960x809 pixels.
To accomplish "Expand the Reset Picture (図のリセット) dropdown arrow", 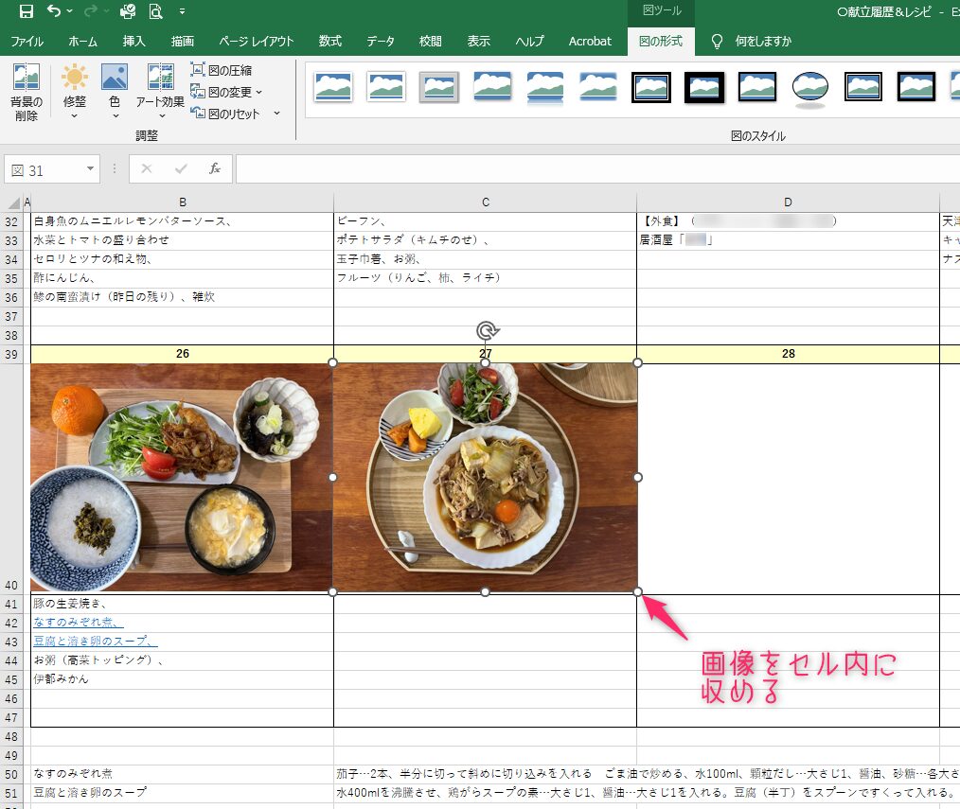I will pyautogui.click(x=276, y=114).
